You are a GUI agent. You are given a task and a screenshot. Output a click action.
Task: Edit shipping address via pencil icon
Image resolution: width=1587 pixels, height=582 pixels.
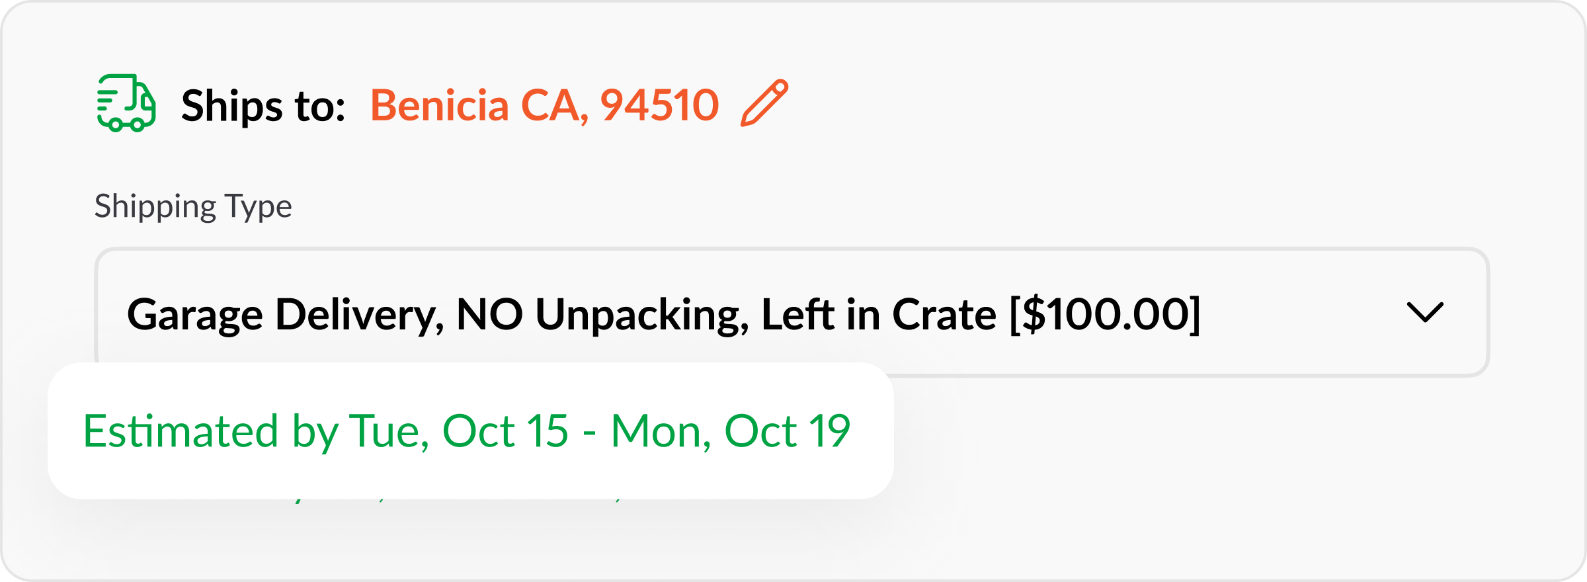(764, 103)
